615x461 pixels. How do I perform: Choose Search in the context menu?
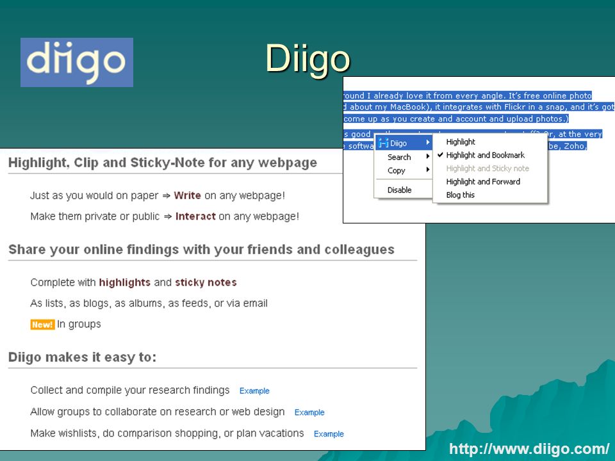399,158
